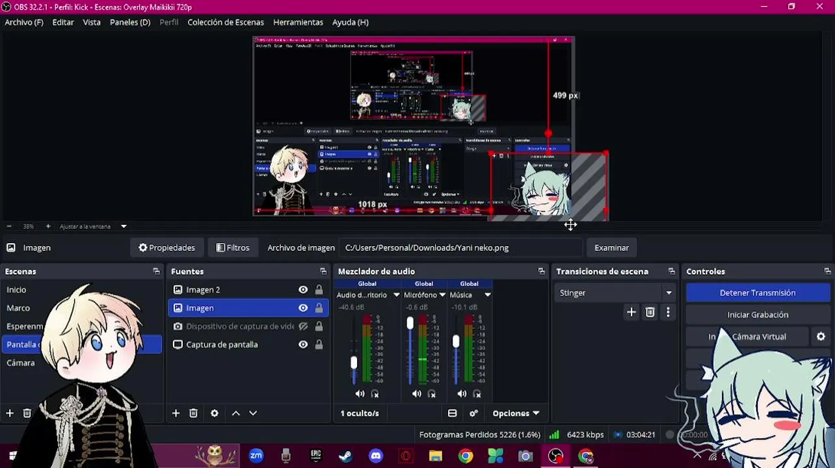Hide the selected Imagen source
835x468 pixels.
(x=303, y=308)
